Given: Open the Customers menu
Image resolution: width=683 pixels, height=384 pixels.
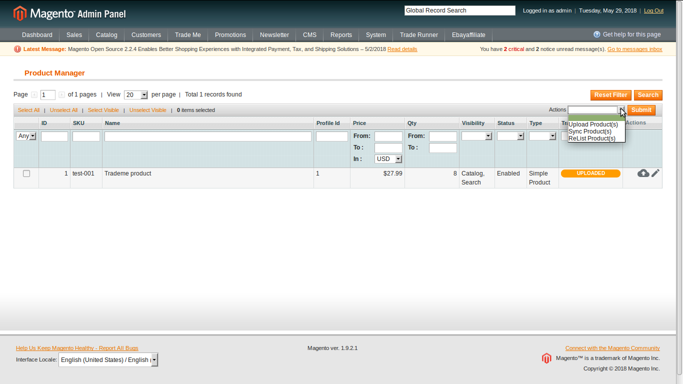Looking at the screenshot, I should [x=146, y=35].
